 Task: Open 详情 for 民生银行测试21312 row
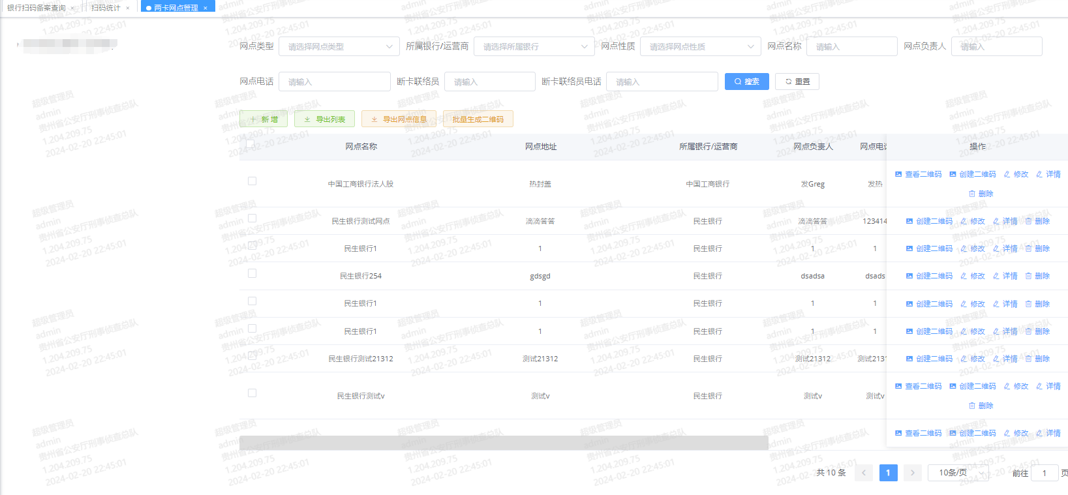click(1005, 359)
